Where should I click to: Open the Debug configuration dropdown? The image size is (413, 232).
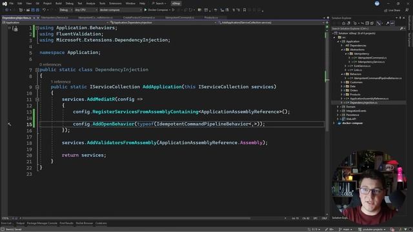[66, 10]
